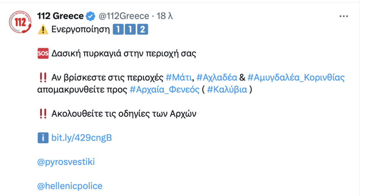Open the @hellenicpolice mention
This screenshot has height=196, width=371.
[70, 186]
